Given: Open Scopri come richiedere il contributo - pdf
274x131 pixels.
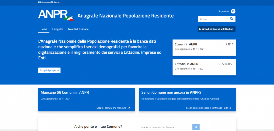Looking at the screenshot, I should 207,108.
